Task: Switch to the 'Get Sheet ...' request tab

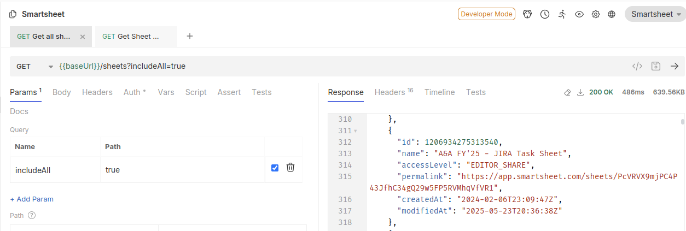Action: point(136,37)
